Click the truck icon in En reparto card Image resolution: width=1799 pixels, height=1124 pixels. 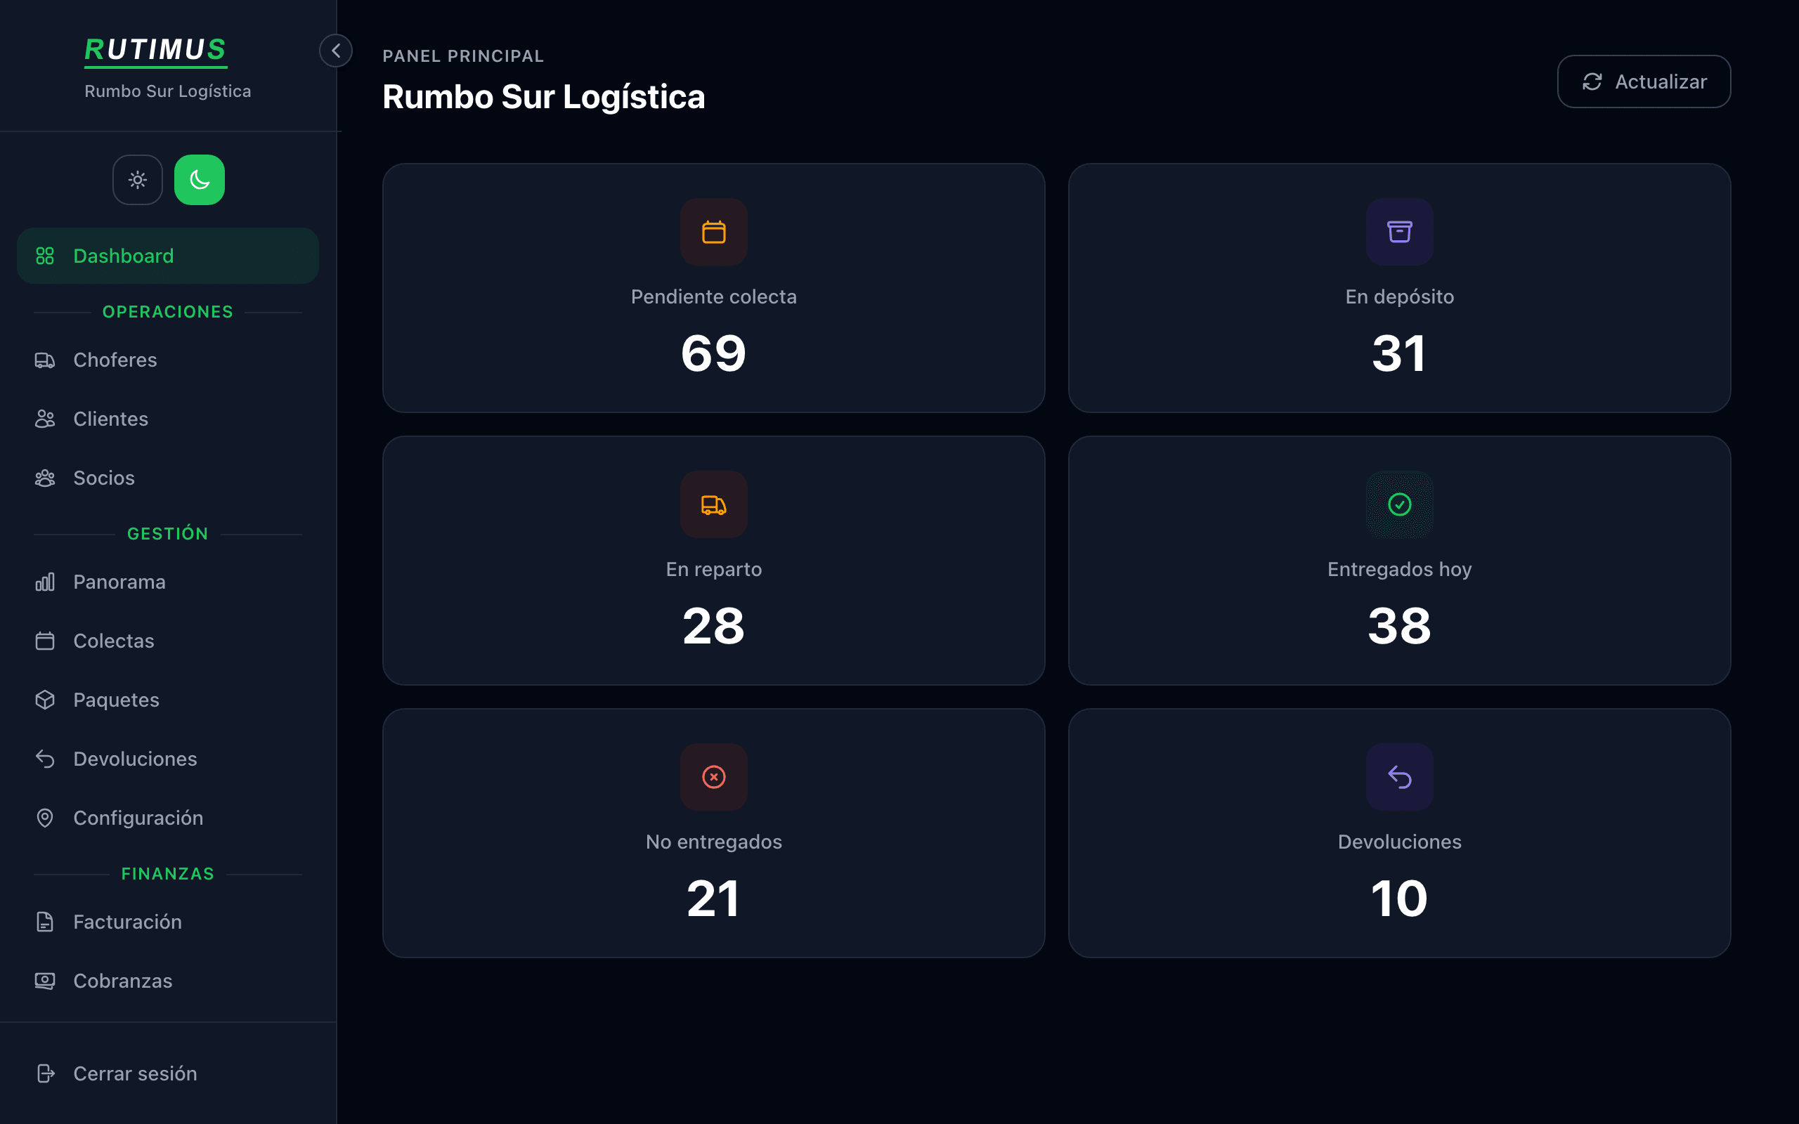tap(714, 505)
